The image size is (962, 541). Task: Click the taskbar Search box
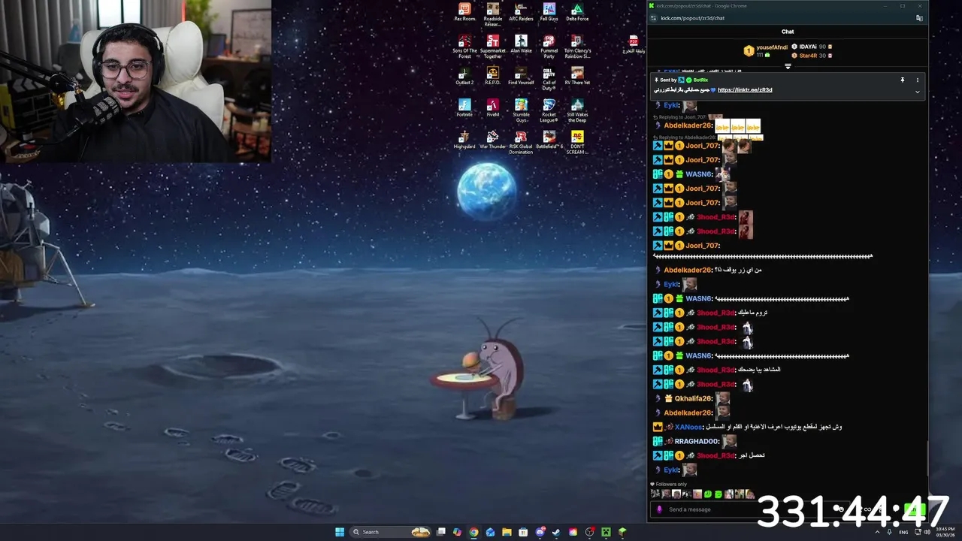(390, 532)
